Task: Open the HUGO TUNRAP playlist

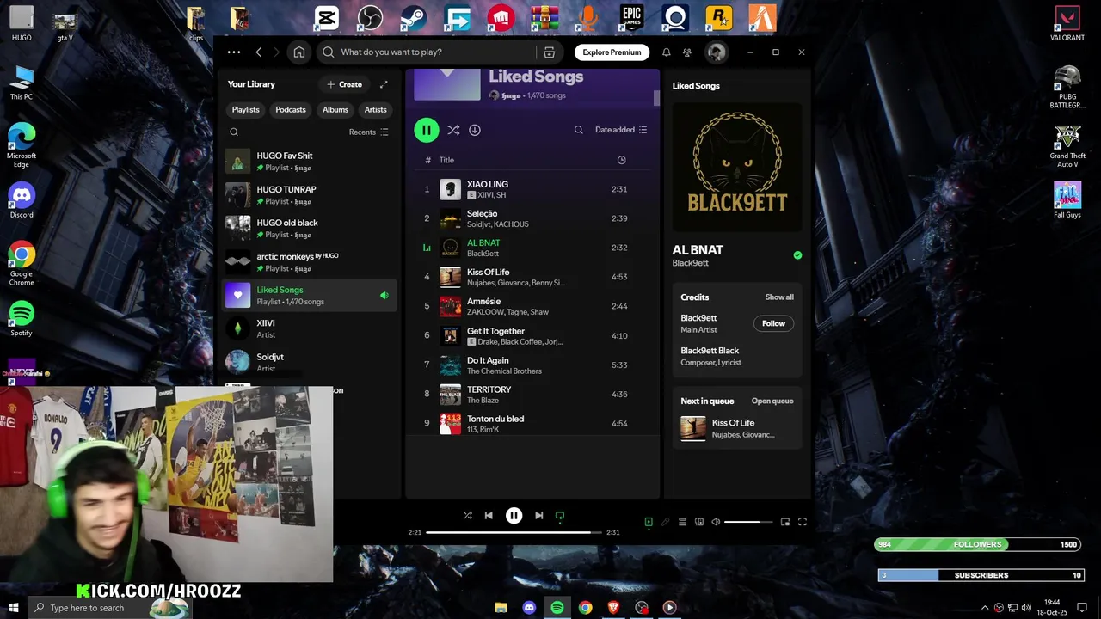Action: tap(310, 195)
